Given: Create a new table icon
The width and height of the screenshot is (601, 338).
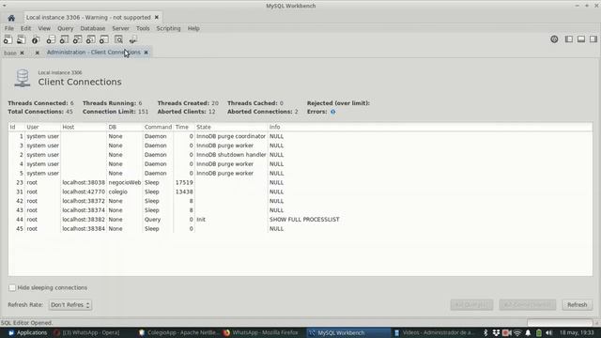Looking at the screenshot, I should [x=64, y=39].
